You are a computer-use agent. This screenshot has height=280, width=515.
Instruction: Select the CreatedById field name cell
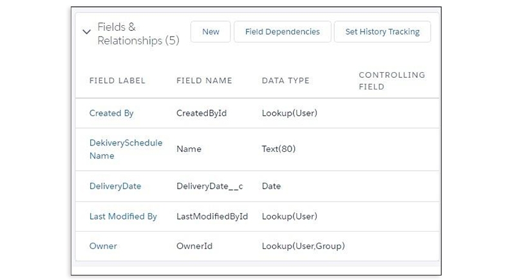[x=201, y=113]
